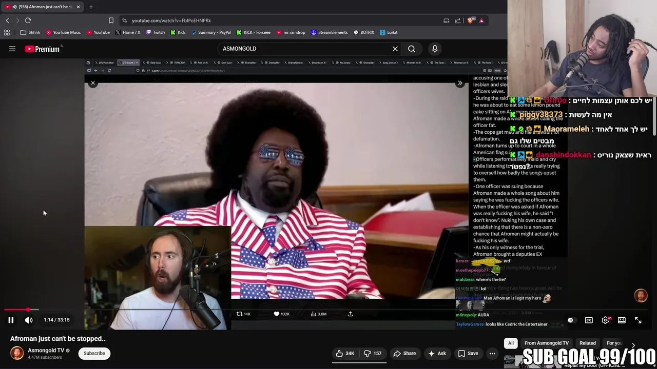Enter fullscreen mode
This screenshot has width=657, height=369.
pyautogui.click(x=638, y=320)
